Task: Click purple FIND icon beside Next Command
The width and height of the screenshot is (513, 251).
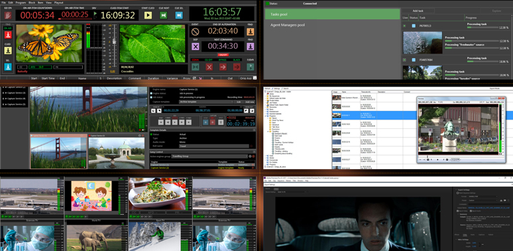Action: coord(251,46)
